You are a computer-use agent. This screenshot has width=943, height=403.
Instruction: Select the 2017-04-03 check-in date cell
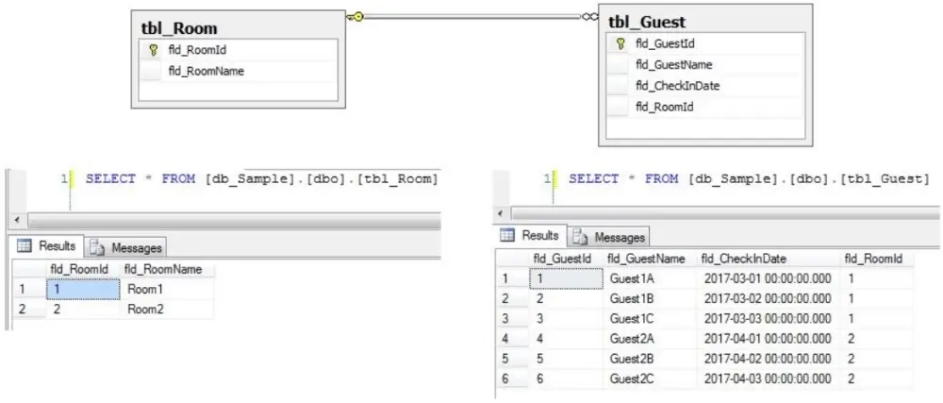[769, 379]
